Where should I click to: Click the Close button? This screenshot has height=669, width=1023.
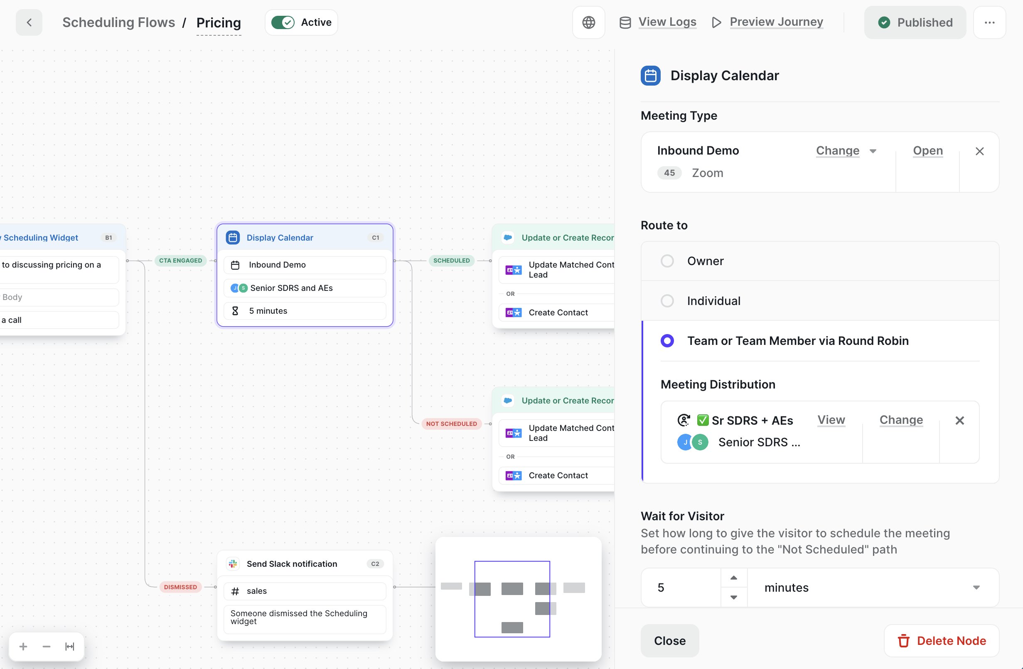tap(669, 641)
